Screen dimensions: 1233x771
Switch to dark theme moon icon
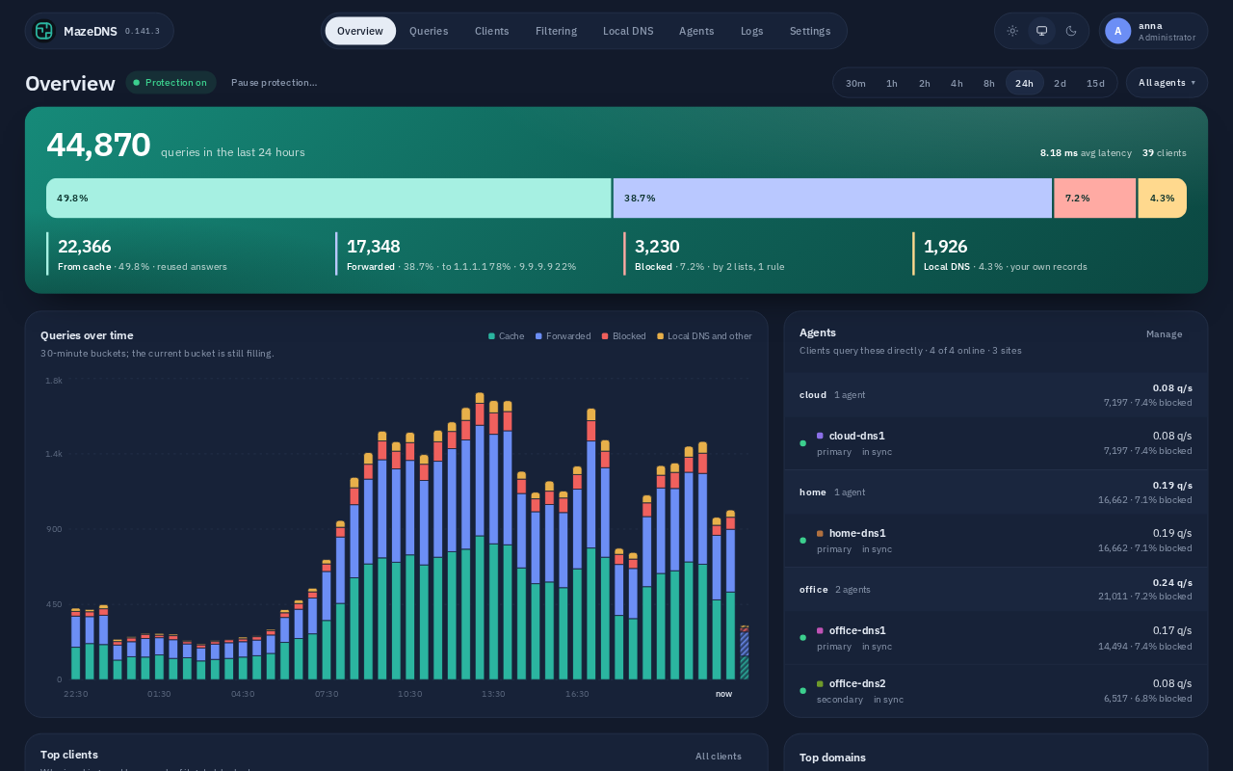[1071, 31]
